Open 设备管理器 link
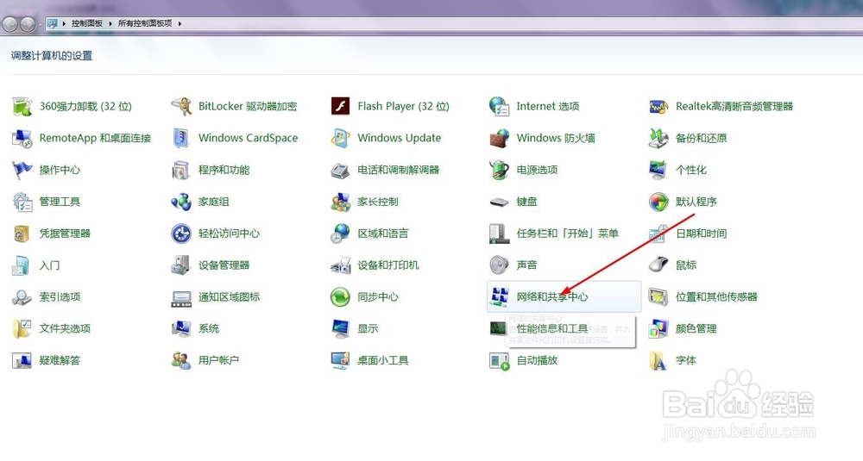Viewport: 863px width, 461px height. [224, 265]
